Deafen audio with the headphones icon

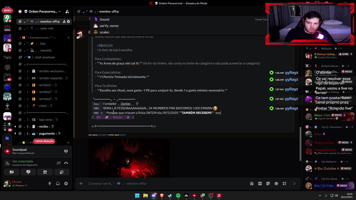click(58, 184)
